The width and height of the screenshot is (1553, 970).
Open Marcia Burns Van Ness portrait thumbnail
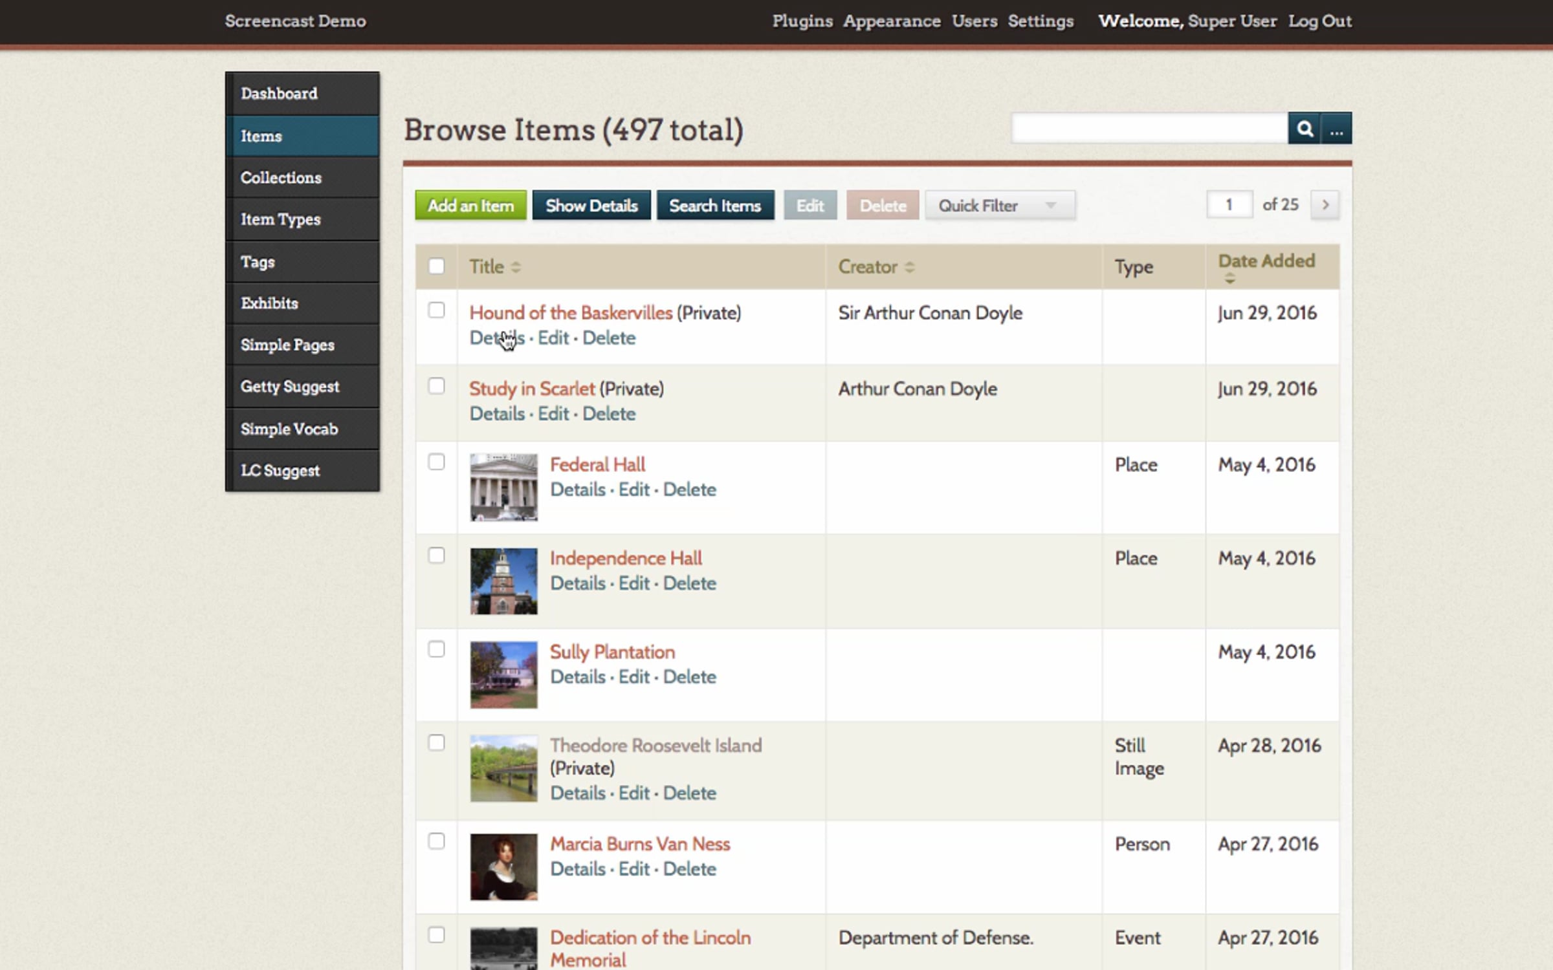point(503,867)
